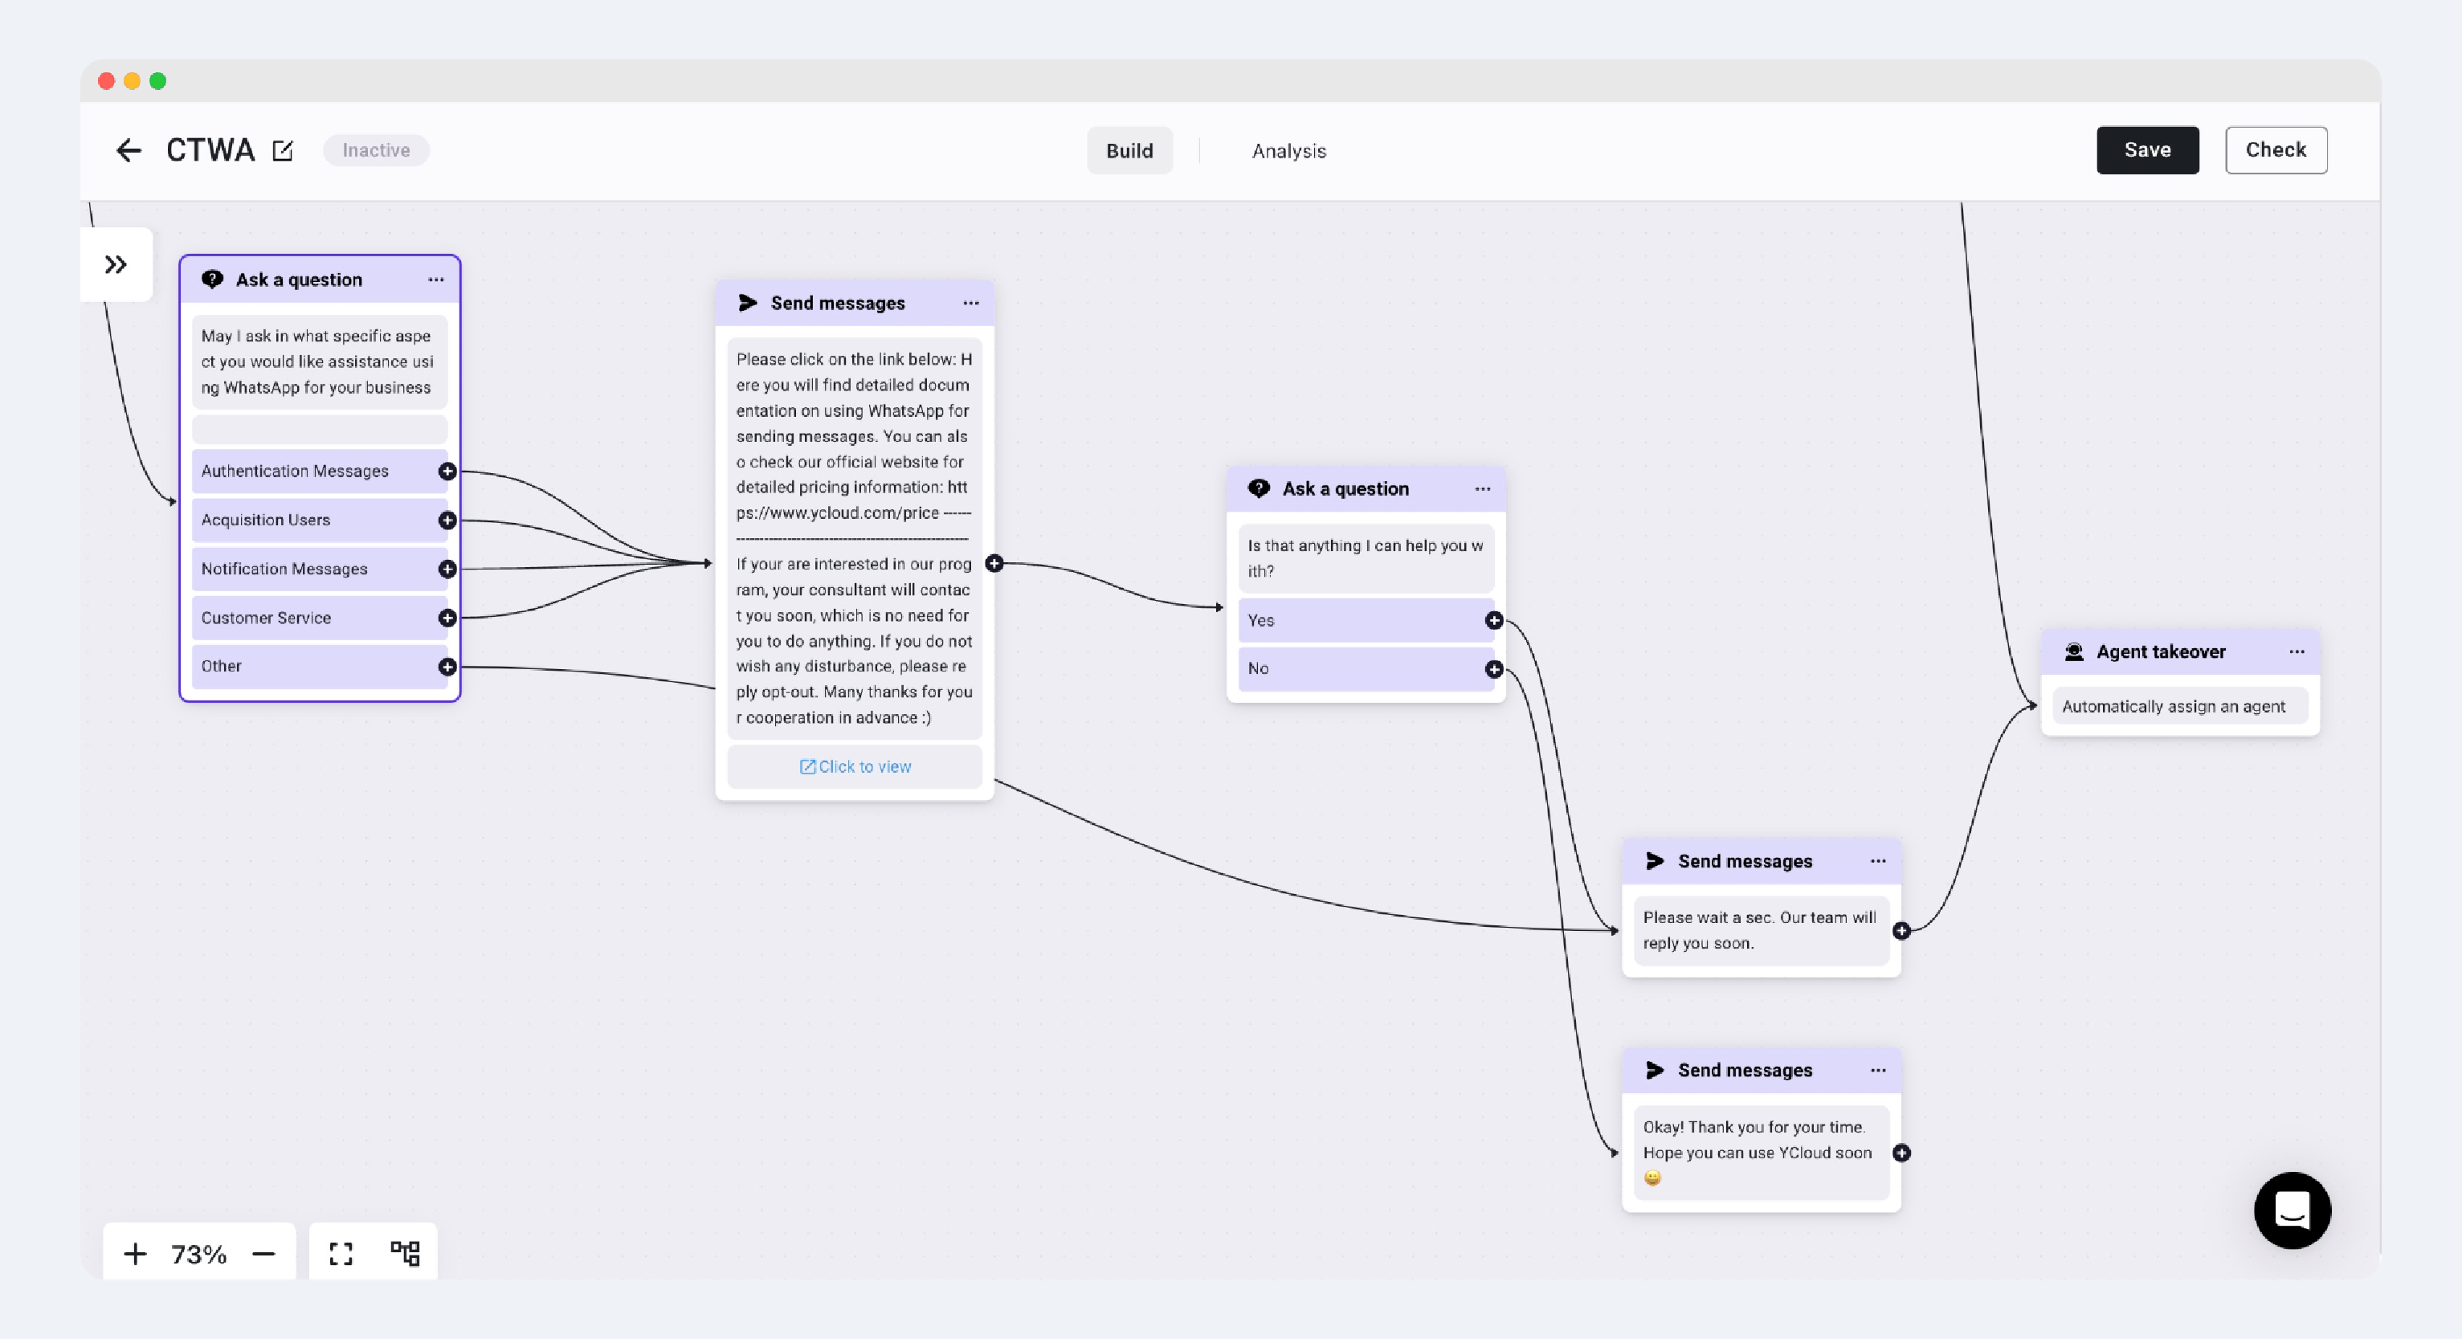This screenshot has width=2462, height=1339.
Task: Click plus connector on the Yes answer
Action: click(1494, 620)
